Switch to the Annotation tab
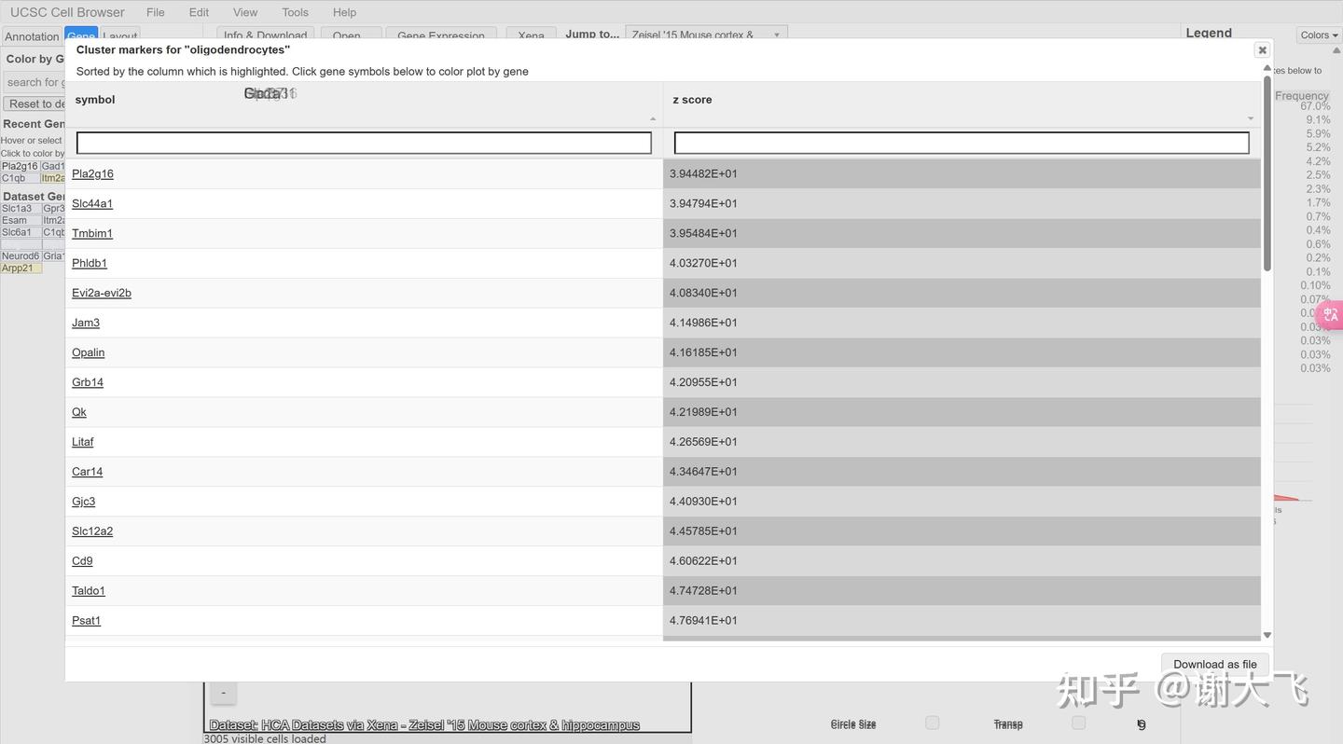 coord(32,36)
